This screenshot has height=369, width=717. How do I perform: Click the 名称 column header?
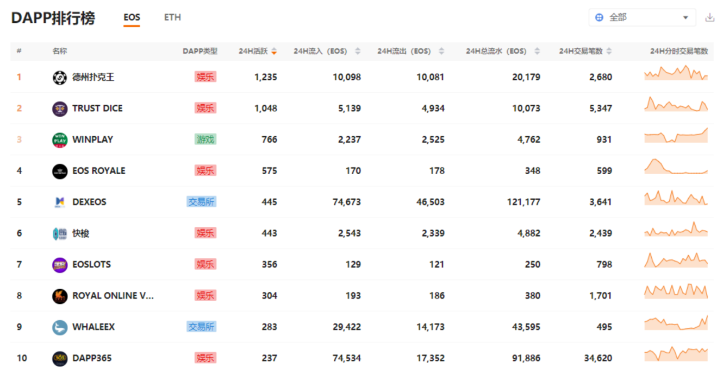(x=60, y=51)
